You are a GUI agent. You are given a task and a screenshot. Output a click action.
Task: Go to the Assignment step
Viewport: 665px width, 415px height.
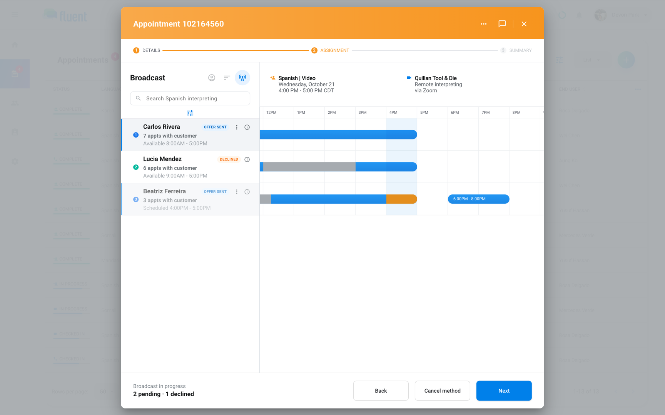[x=330, y=50]
